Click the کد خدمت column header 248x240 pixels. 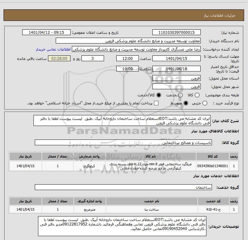[x=213, y=201]
